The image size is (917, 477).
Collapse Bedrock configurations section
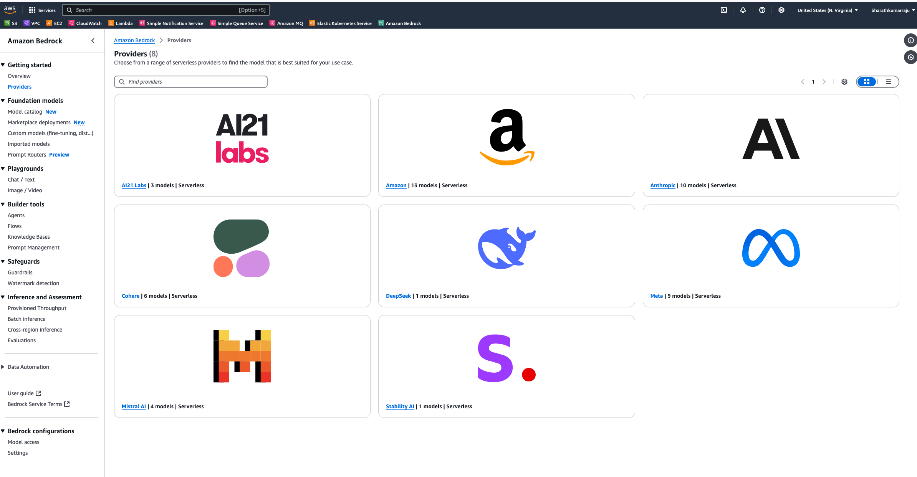(x=3, y=431)
